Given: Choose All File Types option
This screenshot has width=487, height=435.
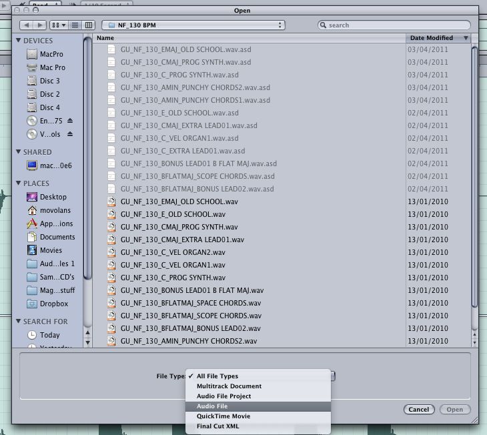Looking at the screenshot, I should (x=258, y=376).
